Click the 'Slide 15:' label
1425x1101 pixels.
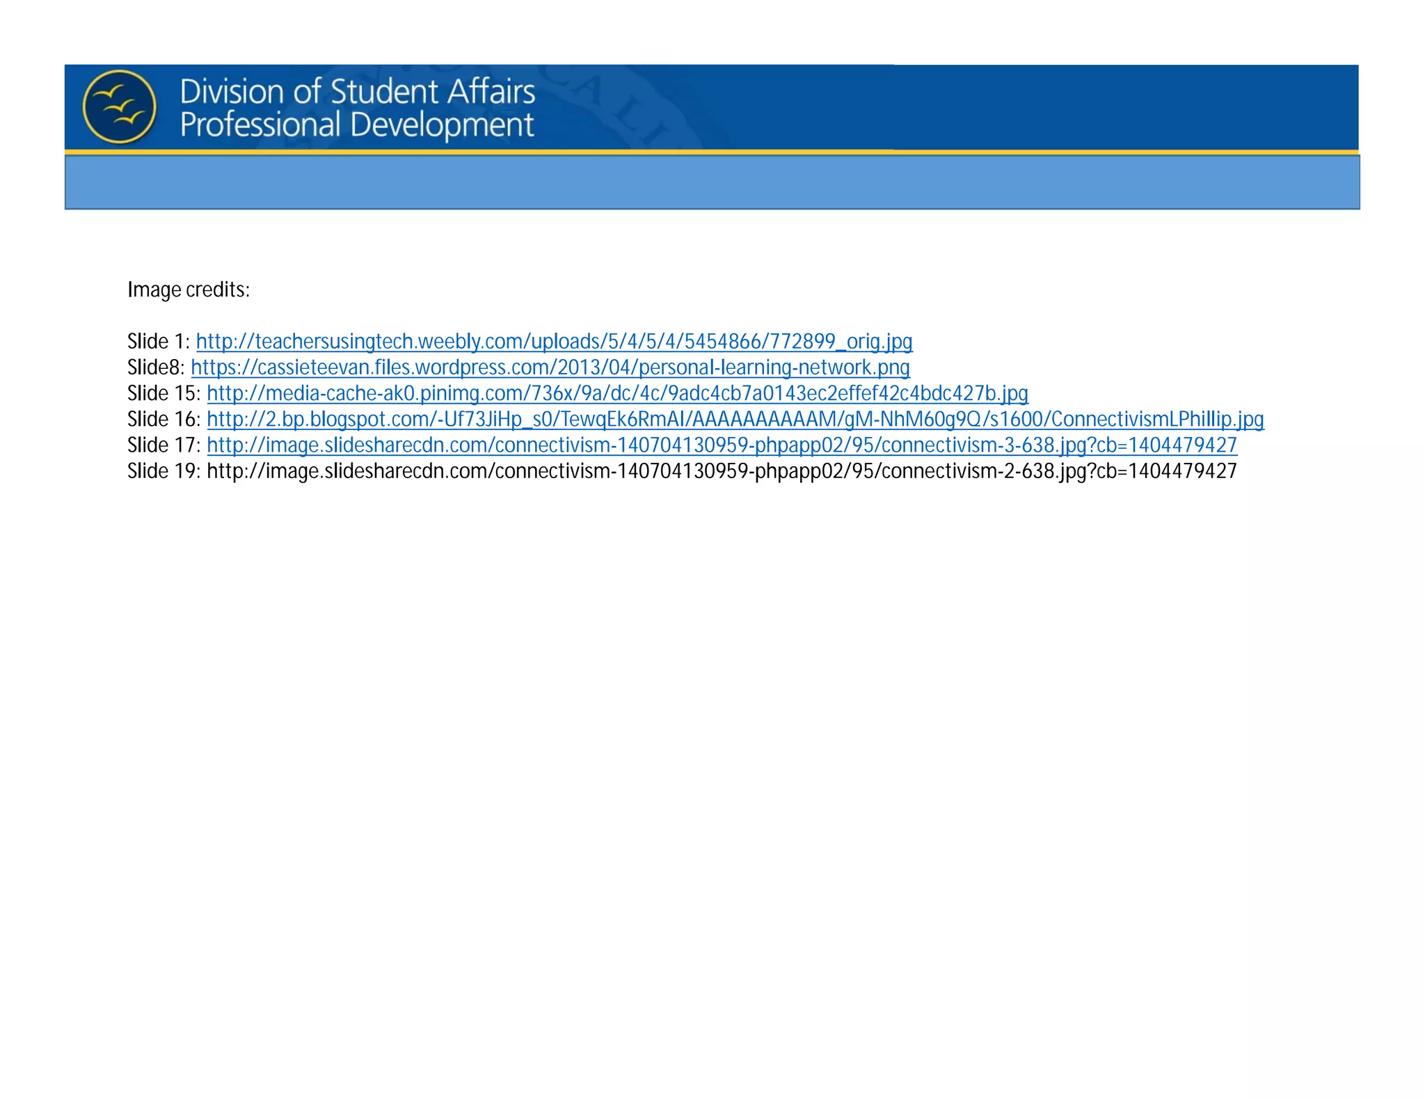point(164,394)
